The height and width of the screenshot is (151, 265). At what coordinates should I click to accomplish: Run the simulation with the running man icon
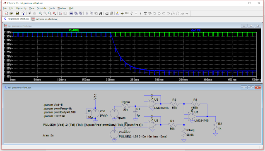coord(29,13)
